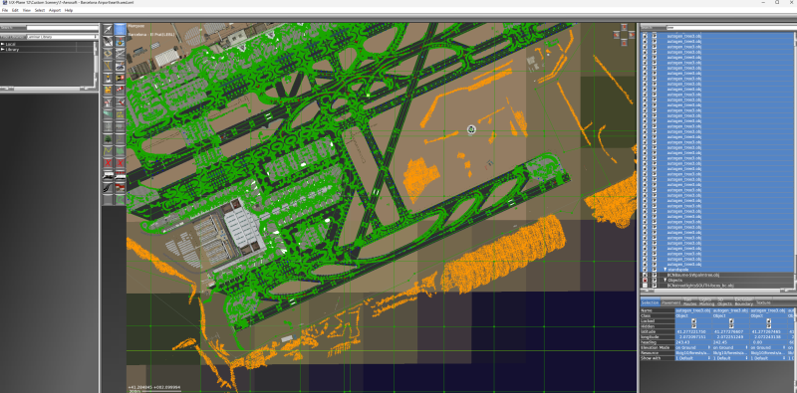
Task: Select the red-striped Windsock tool
Action: [121, 89]
